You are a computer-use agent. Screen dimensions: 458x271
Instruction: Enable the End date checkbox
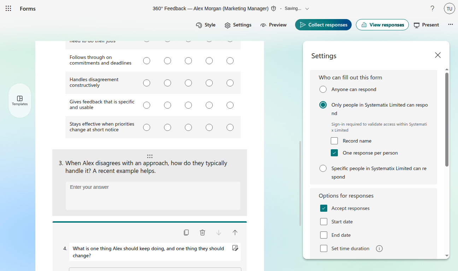(x=324, y=235)
